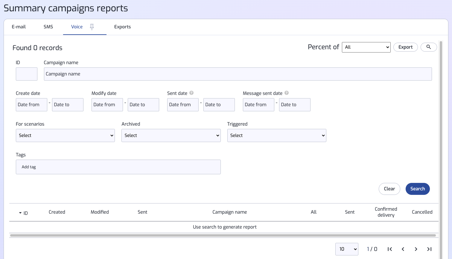Set Create date from field
The width and height of the screenshot is (452, 259).
[x=31, y=105]
